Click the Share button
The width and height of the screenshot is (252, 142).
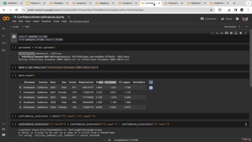click(x=226, y=19)
